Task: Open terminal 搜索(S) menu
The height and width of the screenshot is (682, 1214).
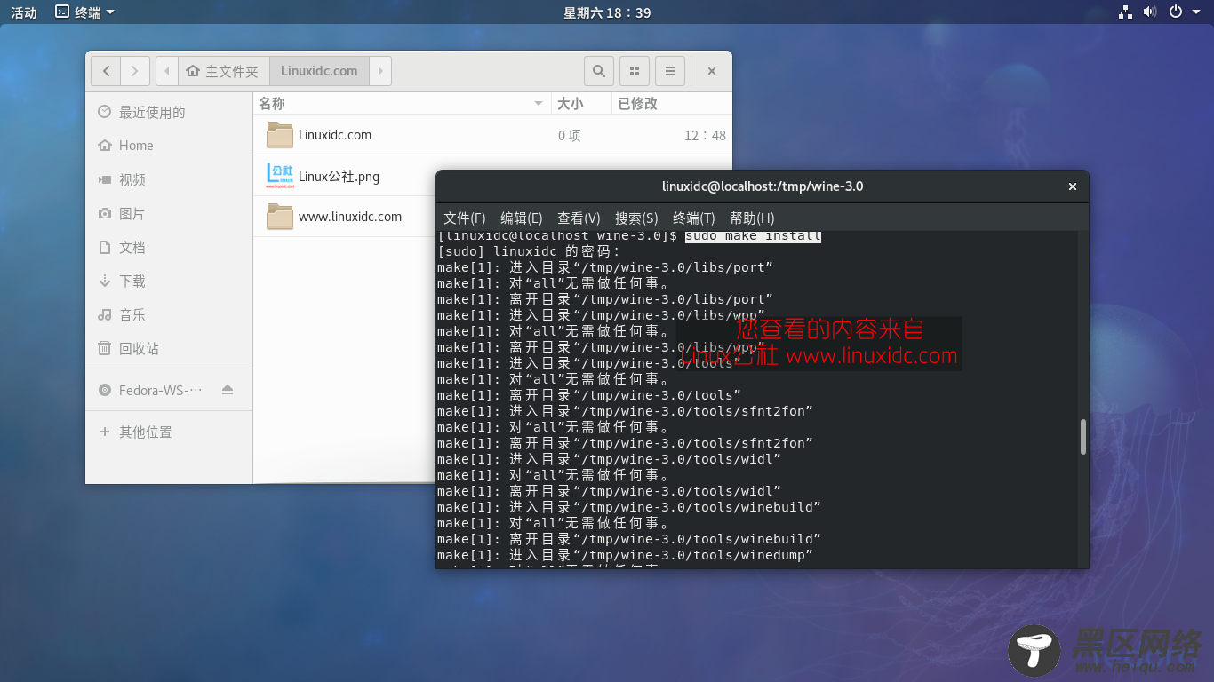Action: [636, 218]
